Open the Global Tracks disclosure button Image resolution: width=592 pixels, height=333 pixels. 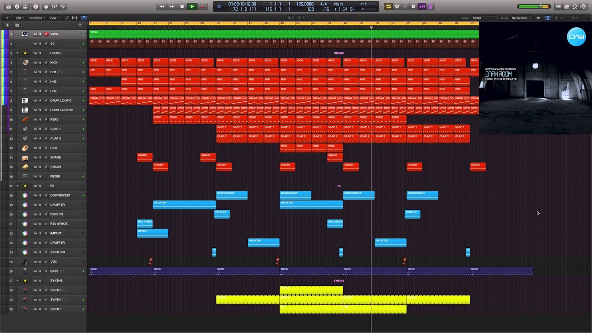[80, 25]
